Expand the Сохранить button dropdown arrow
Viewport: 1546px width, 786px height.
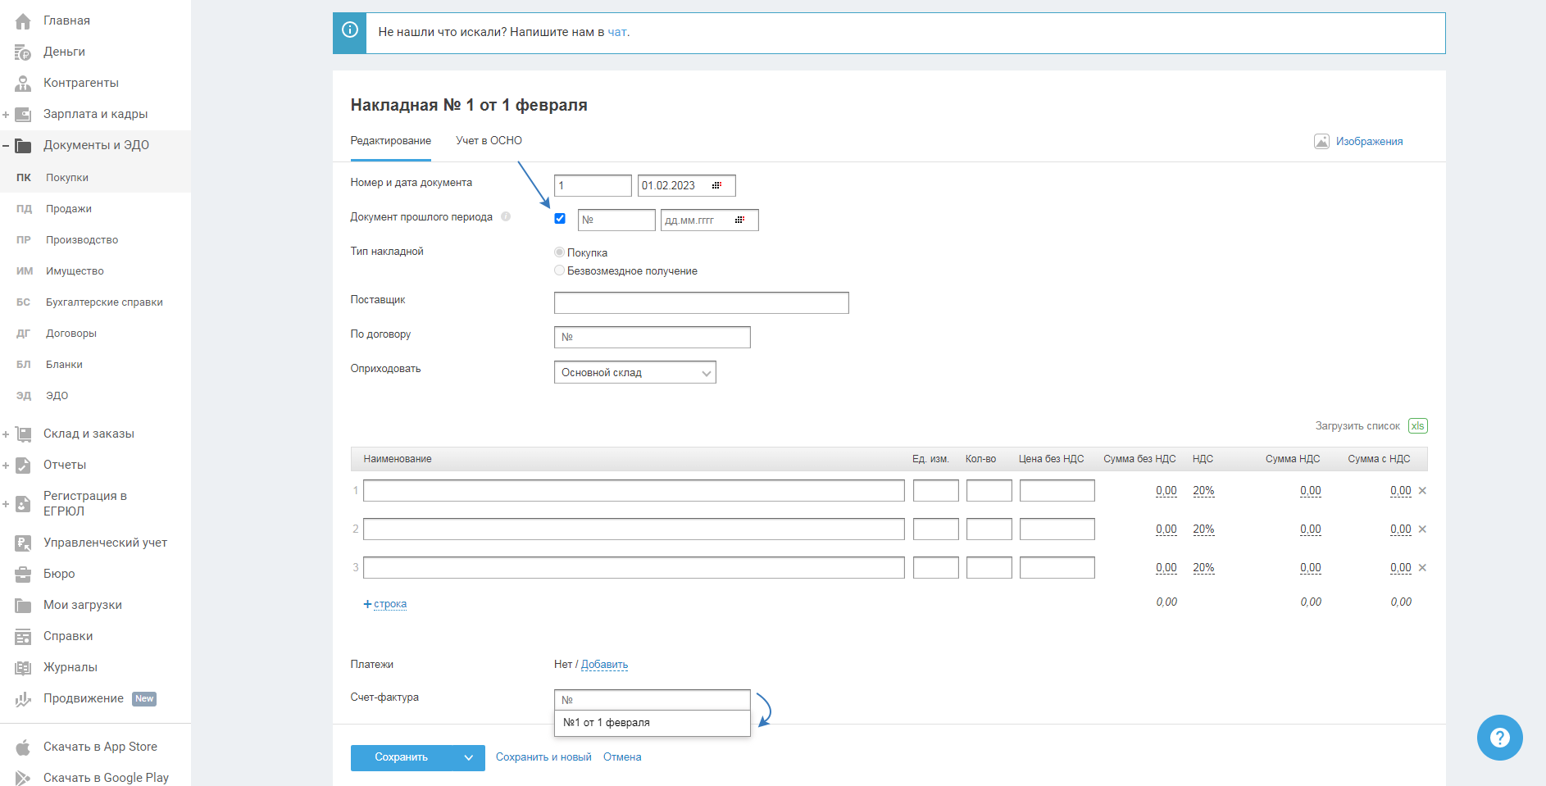[469, 758]
